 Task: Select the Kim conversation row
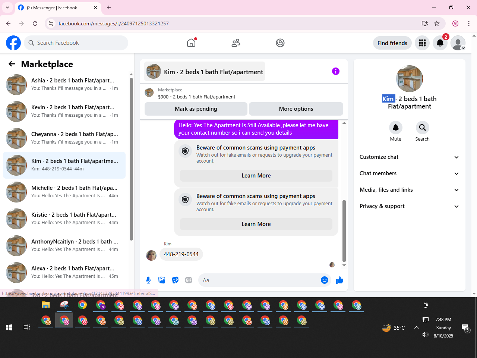pyautogui.click(x=64, y=165)
